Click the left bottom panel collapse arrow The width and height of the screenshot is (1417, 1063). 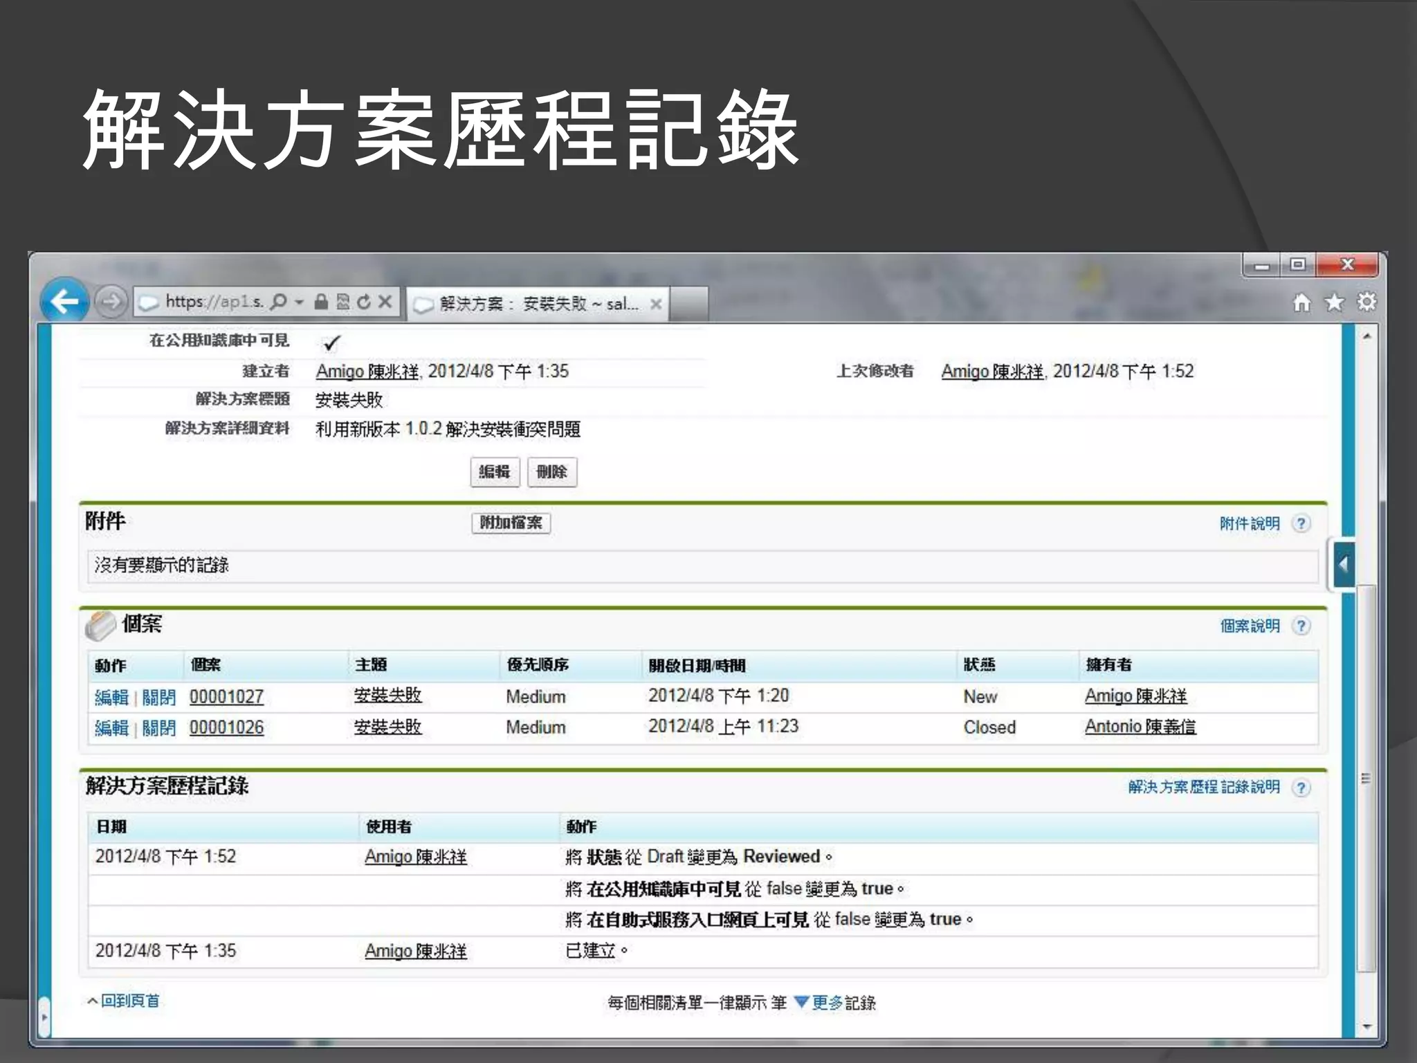point(44,1017)
